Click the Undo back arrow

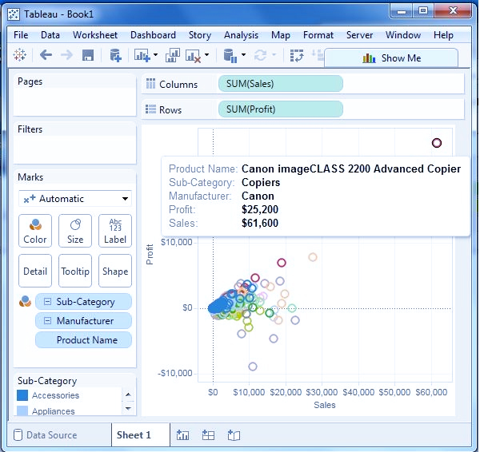point(46,55)
